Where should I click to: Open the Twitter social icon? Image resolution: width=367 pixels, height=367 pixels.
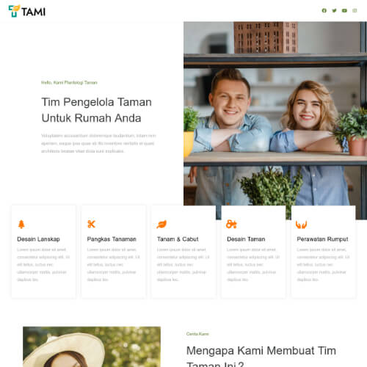[x=334, y=10]
